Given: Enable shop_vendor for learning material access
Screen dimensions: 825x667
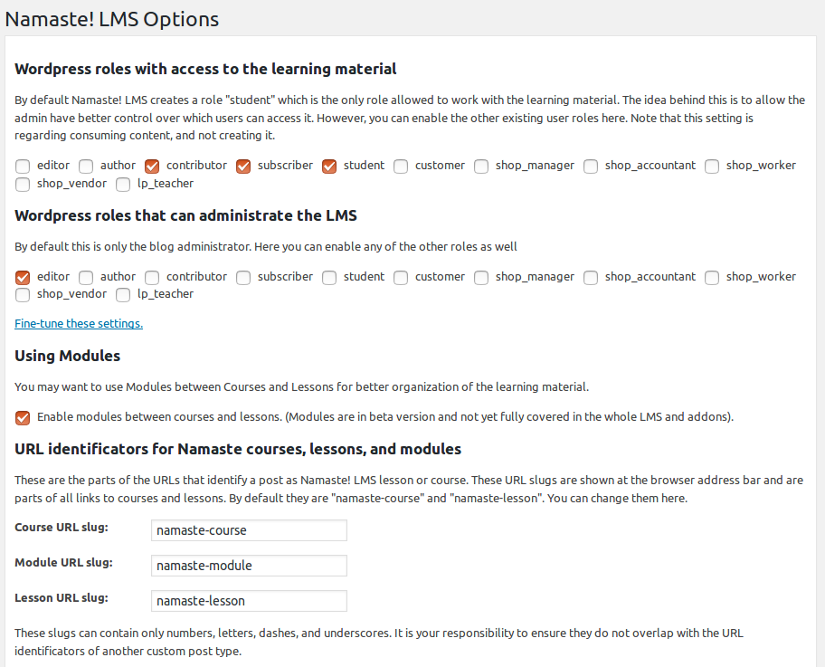Looking at the screenshot, I should coord(23,185).
